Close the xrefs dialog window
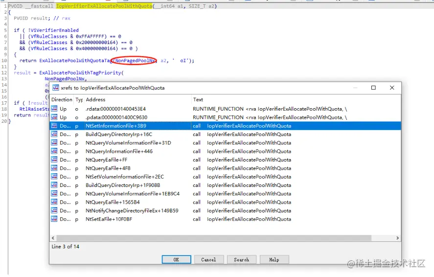Viewport: 434px width, 277px height. coord(392,88)
